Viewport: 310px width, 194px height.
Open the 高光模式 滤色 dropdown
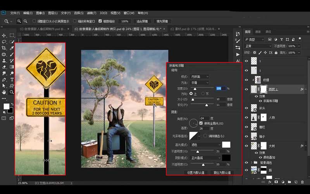pos(205,145)
